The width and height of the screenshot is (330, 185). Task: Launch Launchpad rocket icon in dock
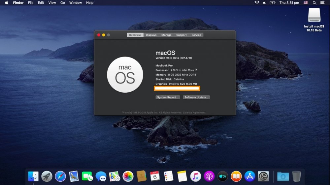coord(47,176)
